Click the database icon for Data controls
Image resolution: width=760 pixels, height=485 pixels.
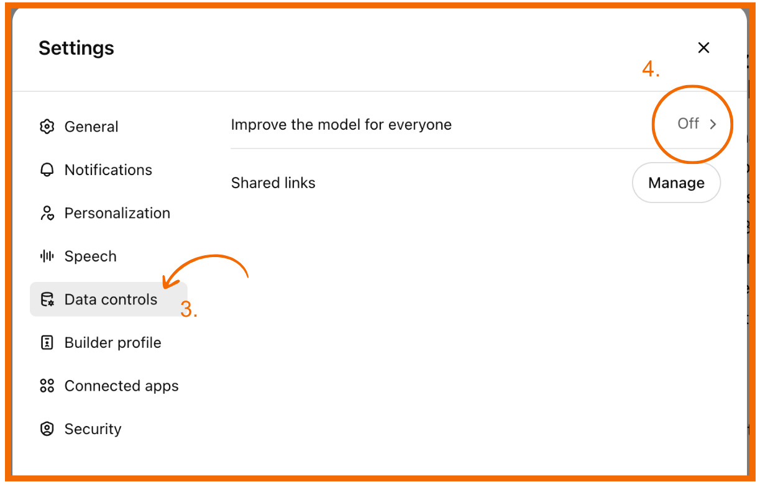[x=47, y=300]
